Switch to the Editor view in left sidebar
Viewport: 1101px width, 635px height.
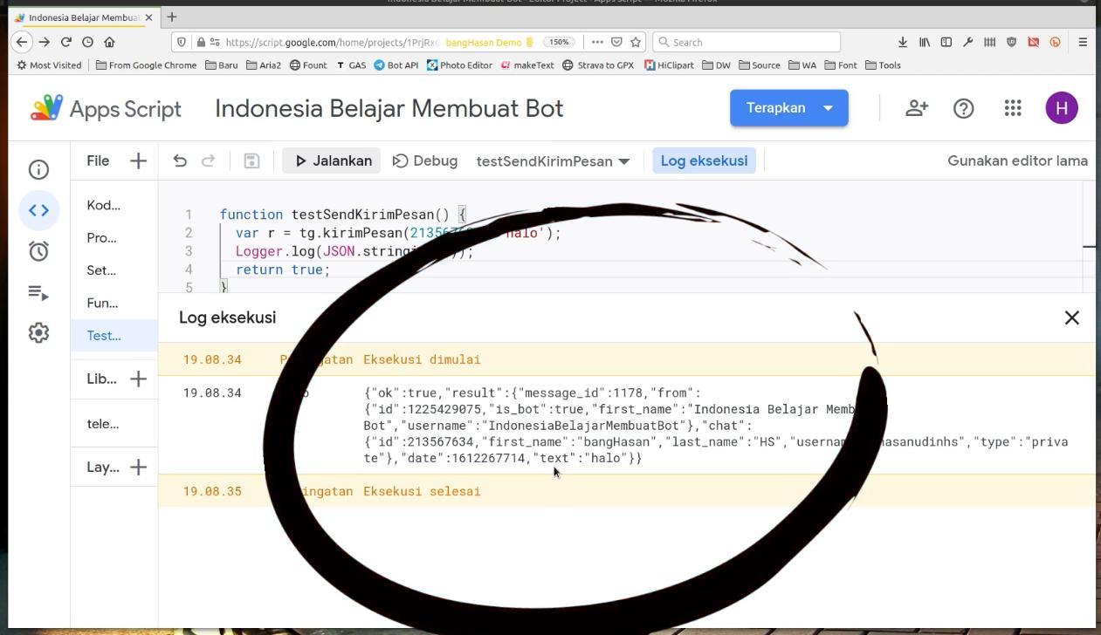38,210
